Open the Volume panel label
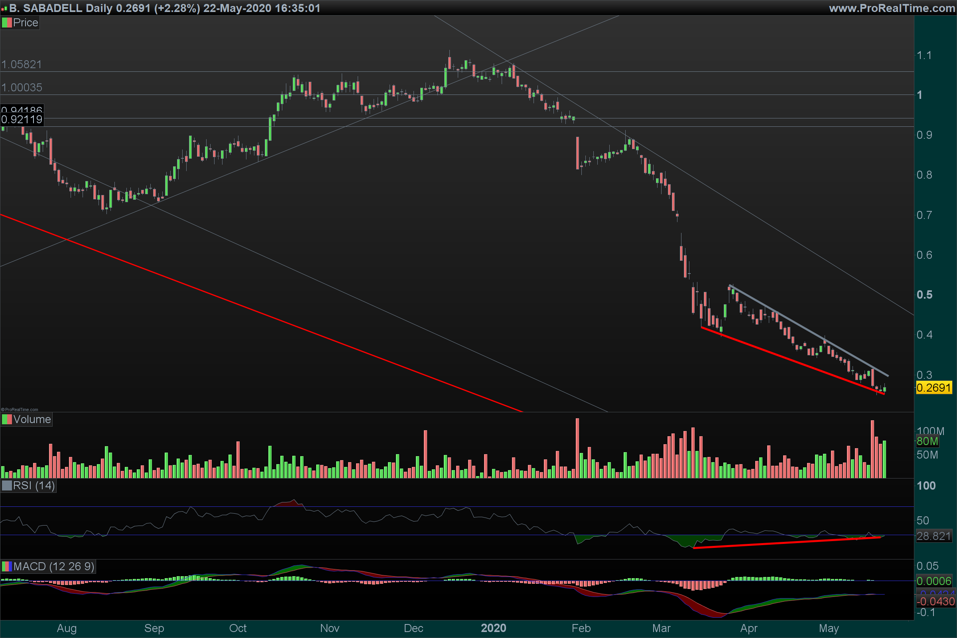This screenshot has height=638, width=957. pos(32,419)
